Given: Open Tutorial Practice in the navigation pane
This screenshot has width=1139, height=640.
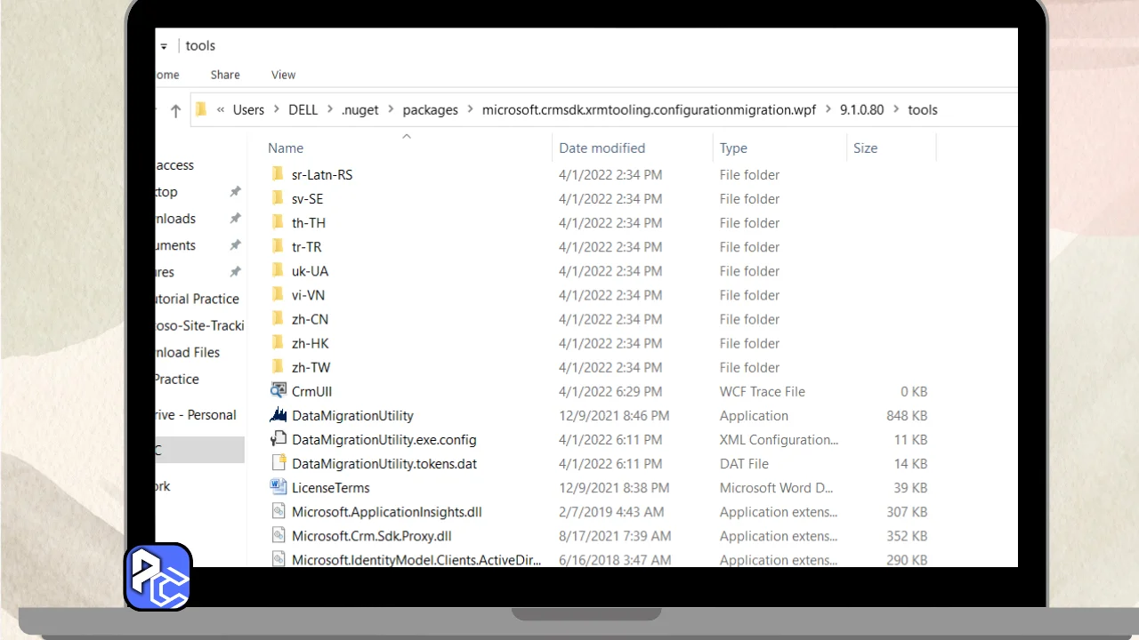Looking at the screenshot, I should tap(198, 299).
